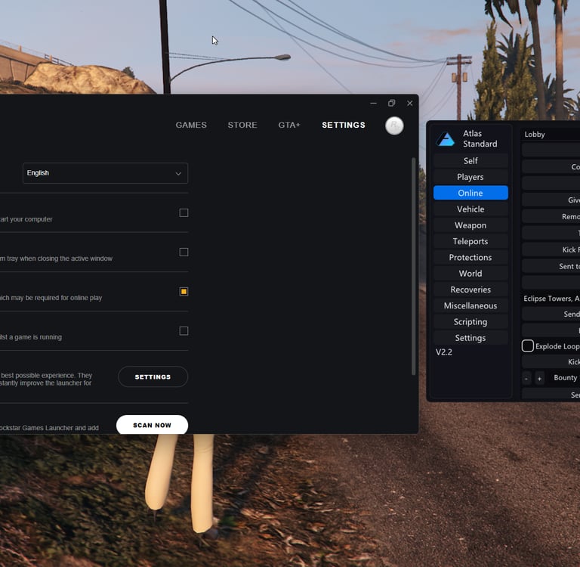Open the World menu in Atlas

tap(470, 274)
